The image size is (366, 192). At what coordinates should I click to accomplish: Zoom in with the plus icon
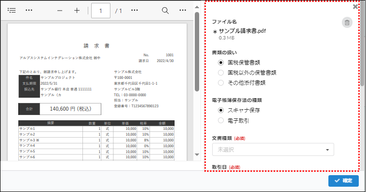tap(77, 11)
